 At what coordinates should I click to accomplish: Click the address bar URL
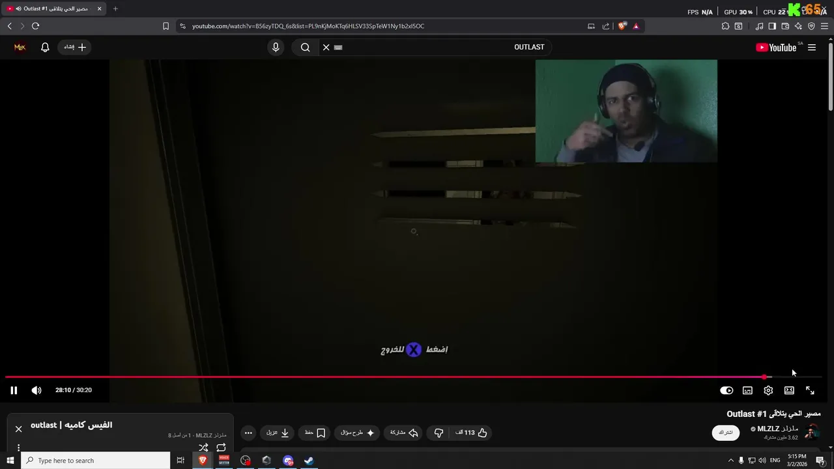[x=308, y=26]
